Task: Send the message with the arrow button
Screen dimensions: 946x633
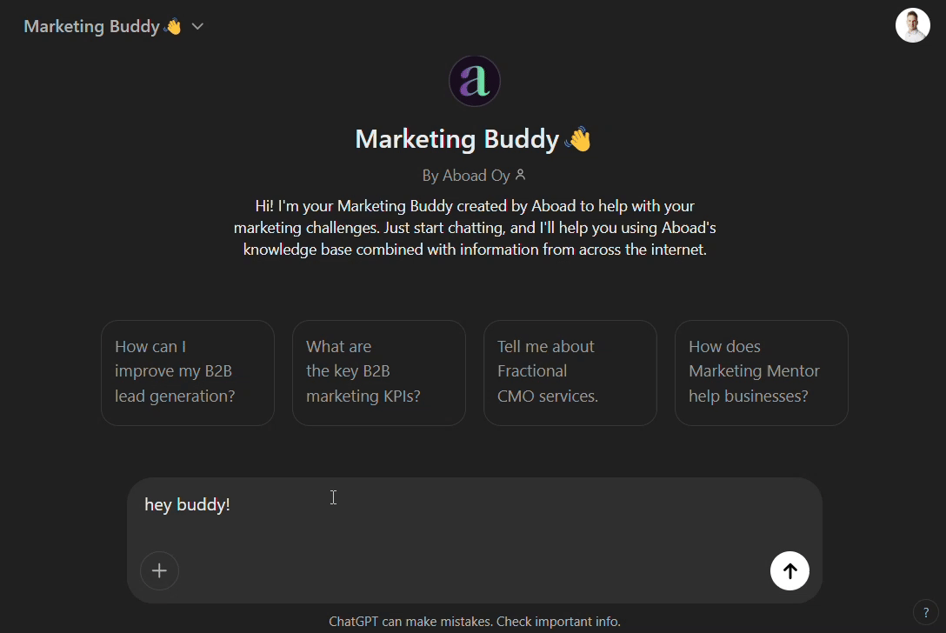Action: coord(789,570)
